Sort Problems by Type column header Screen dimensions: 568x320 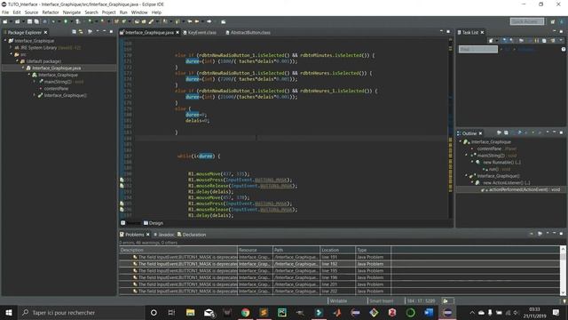(x=373, y=250)
